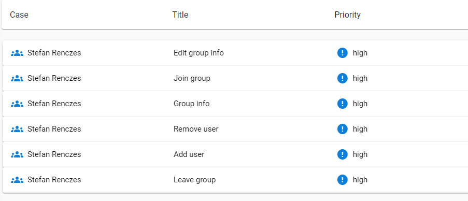Click priority alert icon for Add user

(x=343, y=154)
